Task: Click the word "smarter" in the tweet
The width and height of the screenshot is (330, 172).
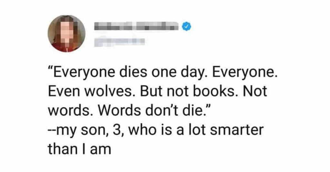Action: pos(237,130)
